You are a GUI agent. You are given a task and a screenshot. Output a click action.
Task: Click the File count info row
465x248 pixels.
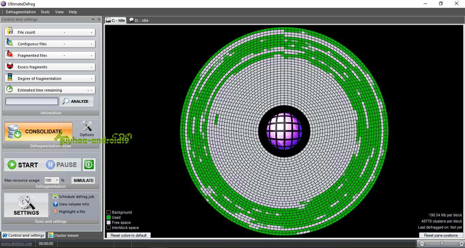click(x=50, y=32)
